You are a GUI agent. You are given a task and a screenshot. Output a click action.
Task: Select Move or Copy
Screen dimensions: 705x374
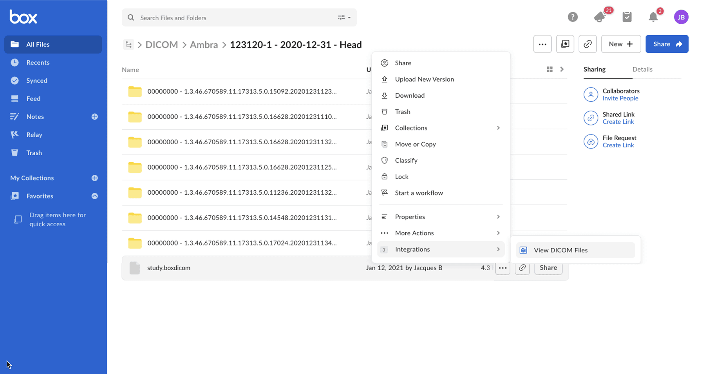(441, 144)
